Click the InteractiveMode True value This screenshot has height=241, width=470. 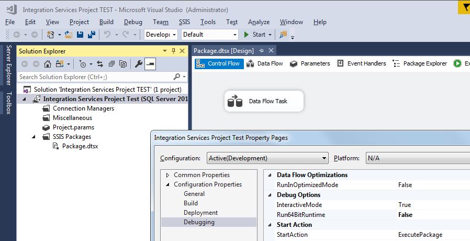click(x=405, y=205)
